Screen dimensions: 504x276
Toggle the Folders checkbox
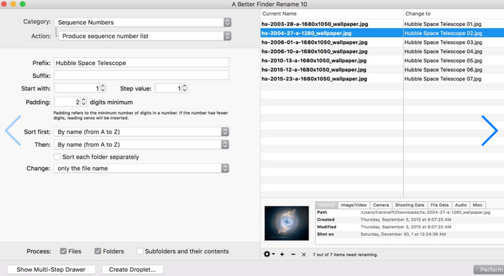tap(97, 251)
